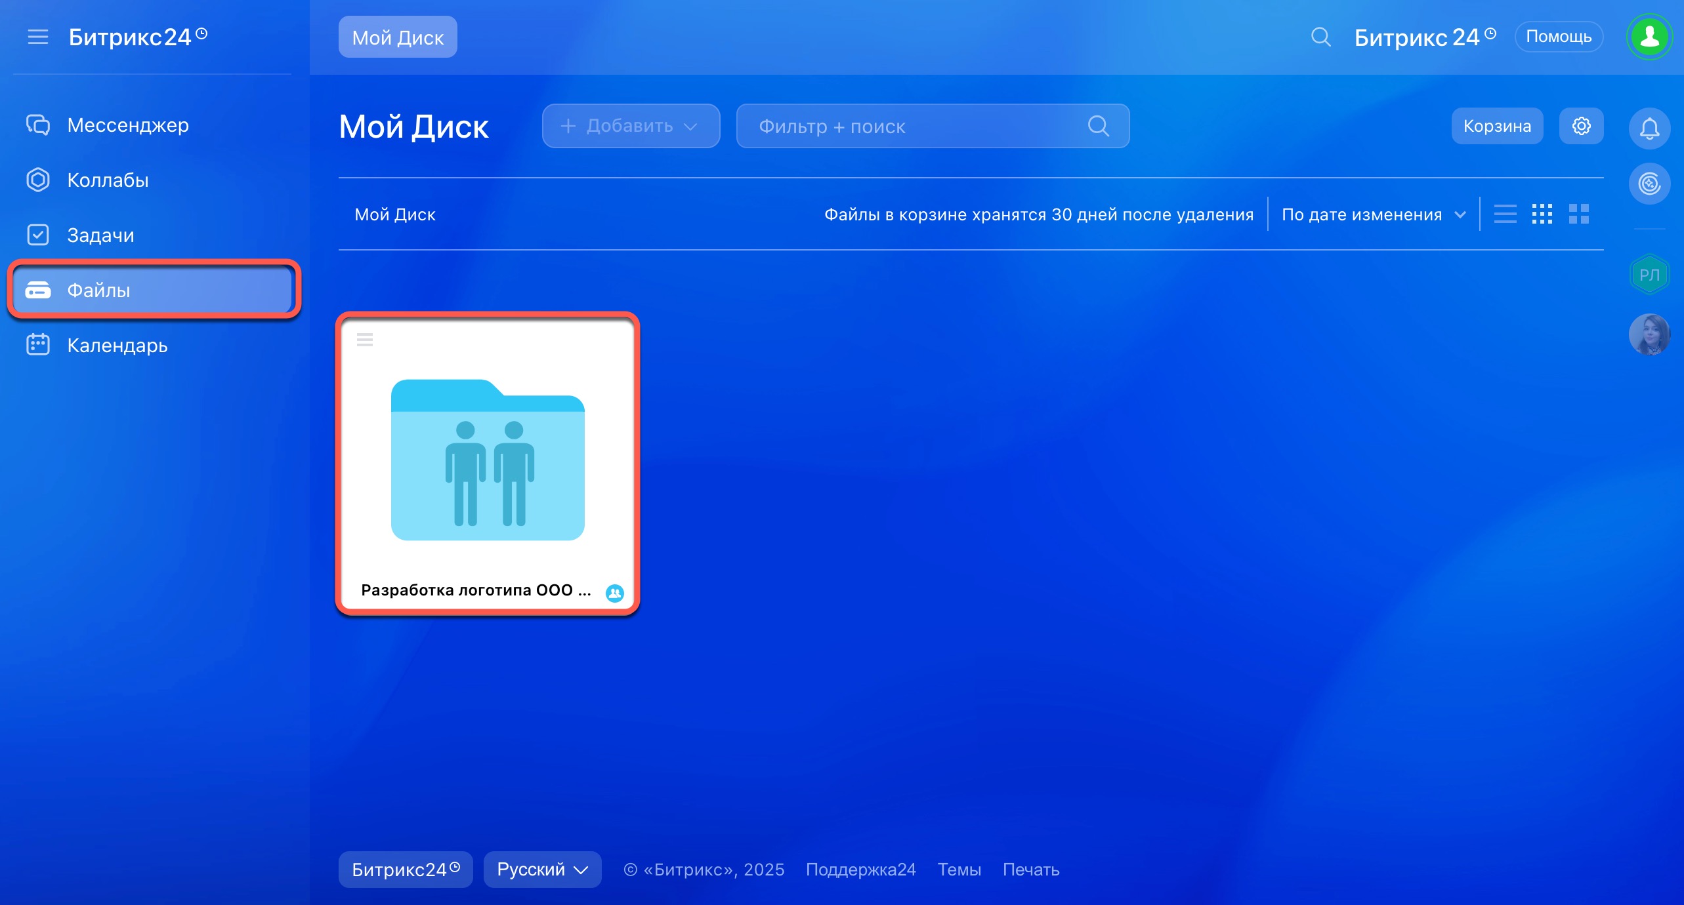Image resolution: width=1684 pixels, height=905 pixels.
Task: Open the folder card's actions menu icon
Action: tap(365, 339)
